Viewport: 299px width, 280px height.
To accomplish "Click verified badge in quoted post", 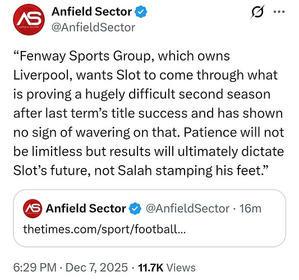I will pos(135,208).
